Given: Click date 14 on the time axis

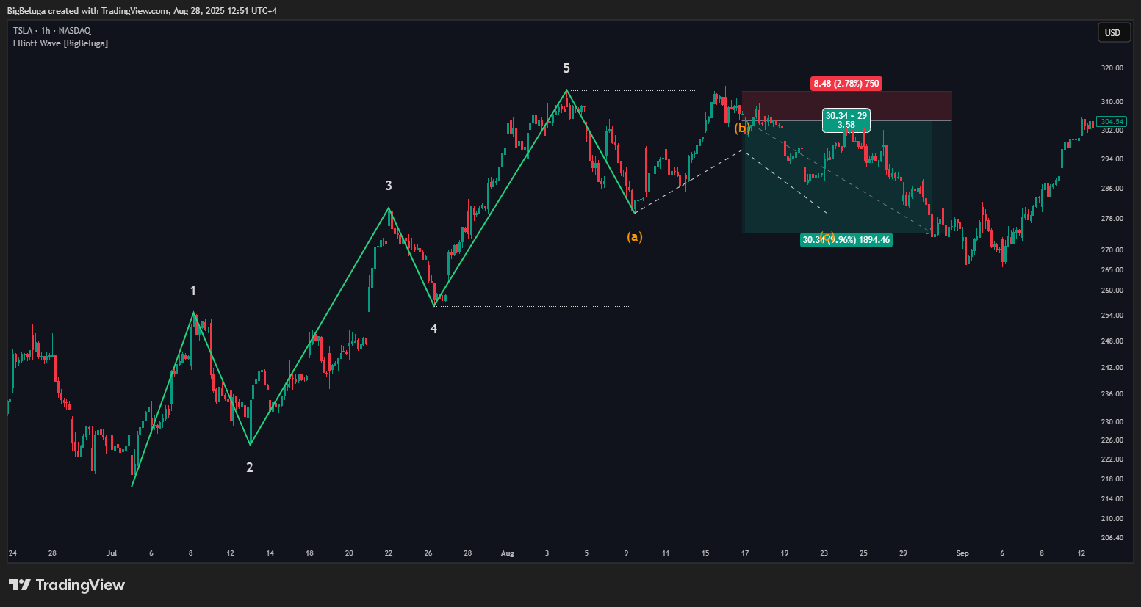Looking at the screenshot, I should [x=270, y=553].
